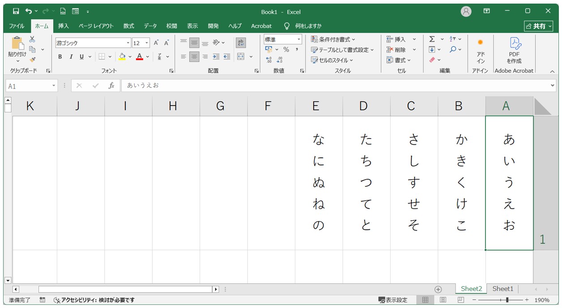Open the データ tab
The height and width of the screenshot is (308, 562).
coord(150,26)
